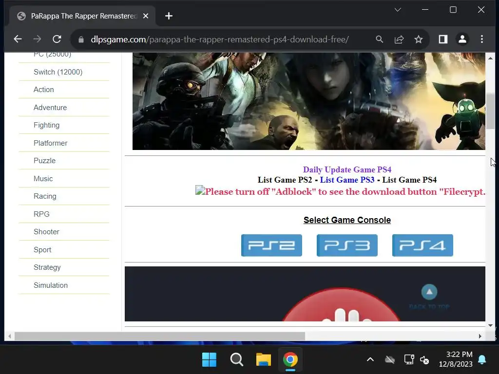The width and height of the screenshot is (499, 374).
Task: Open Chrome three-dot menu
Action: coord(482,39)
